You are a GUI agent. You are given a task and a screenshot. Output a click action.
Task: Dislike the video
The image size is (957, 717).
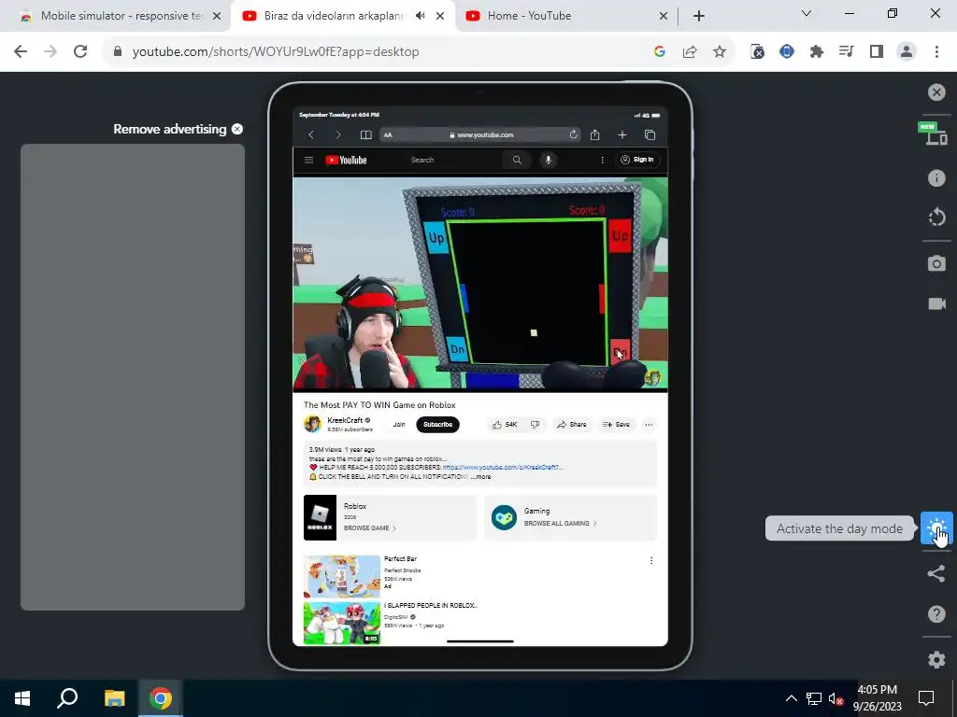tap(535, 425)
